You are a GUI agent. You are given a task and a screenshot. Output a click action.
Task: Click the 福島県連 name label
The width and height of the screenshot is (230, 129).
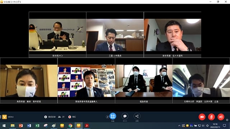[x=144, y=101]
